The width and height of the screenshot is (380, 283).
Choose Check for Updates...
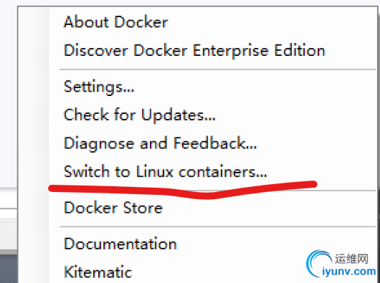139,115
